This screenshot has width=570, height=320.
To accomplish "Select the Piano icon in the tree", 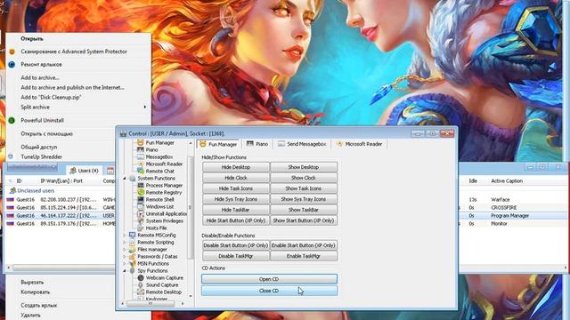I will tap(141, 149).
